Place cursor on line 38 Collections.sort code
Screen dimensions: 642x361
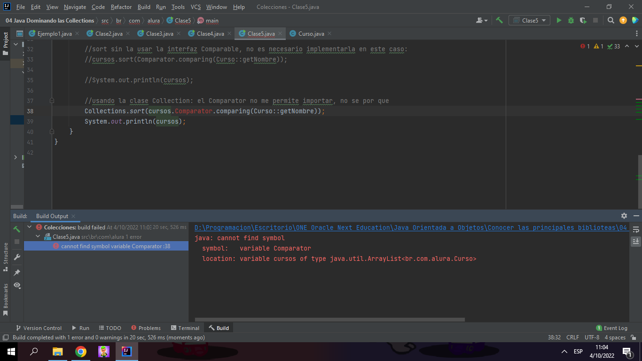coord(204,111)
